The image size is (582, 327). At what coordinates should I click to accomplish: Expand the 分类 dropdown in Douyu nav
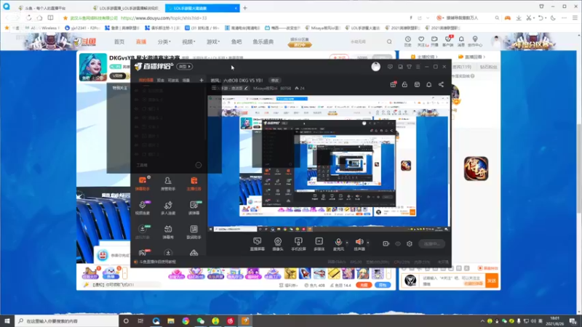[x=164, y=41]
